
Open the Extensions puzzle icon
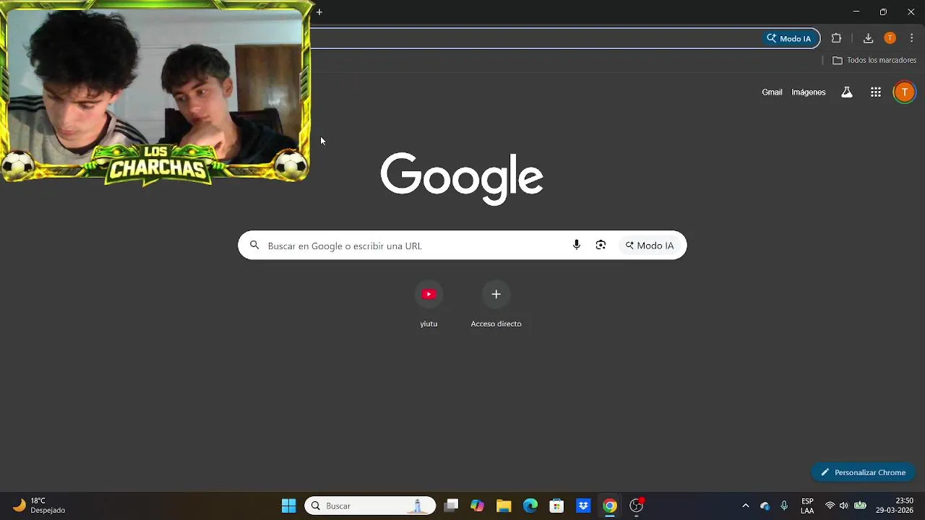pos(836,39)
